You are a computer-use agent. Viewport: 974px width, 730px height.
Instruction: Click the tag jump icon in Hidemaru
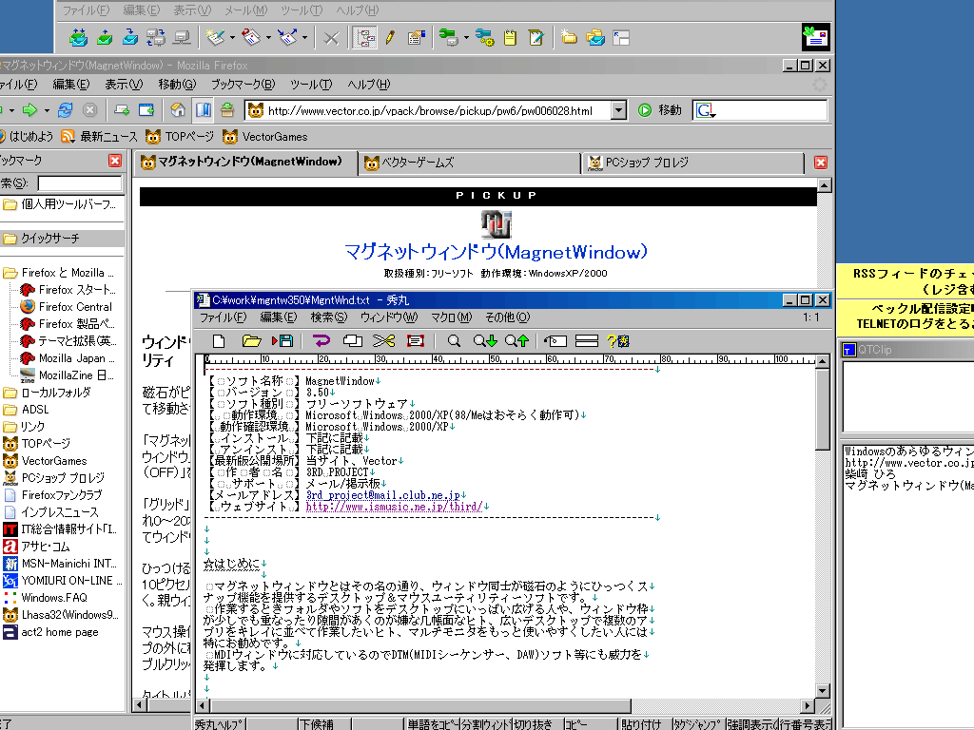pyautogui.click(x=555, y=341)
